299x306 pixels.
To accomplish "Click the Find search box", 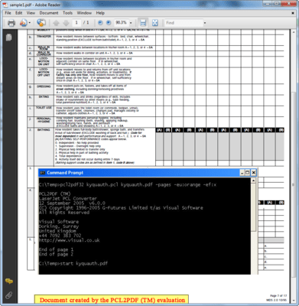I will (184, 23).
